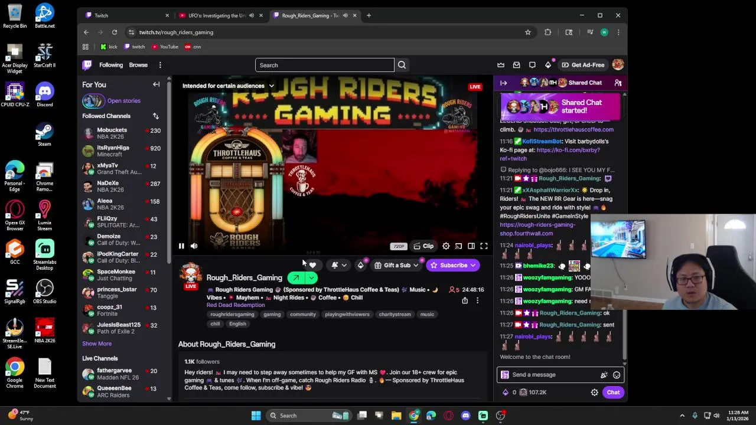
Task: Mute the stream volume speaker icon
Action: pyautogui.click(x=194, y=246)
